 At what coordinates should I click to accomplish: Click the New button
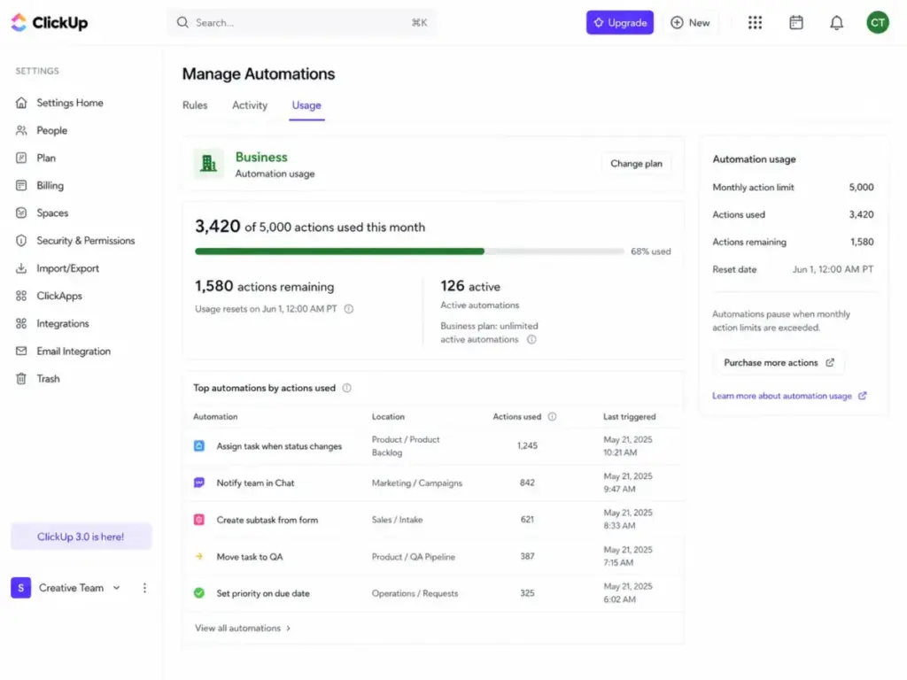point(690,22)
